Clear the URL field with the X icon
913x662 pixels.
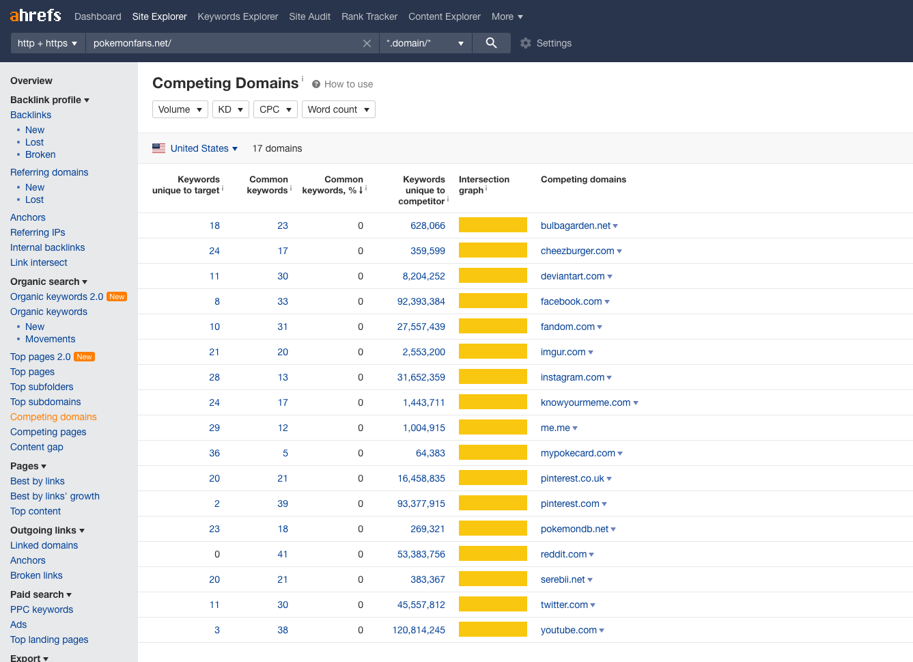coord(367,43)
